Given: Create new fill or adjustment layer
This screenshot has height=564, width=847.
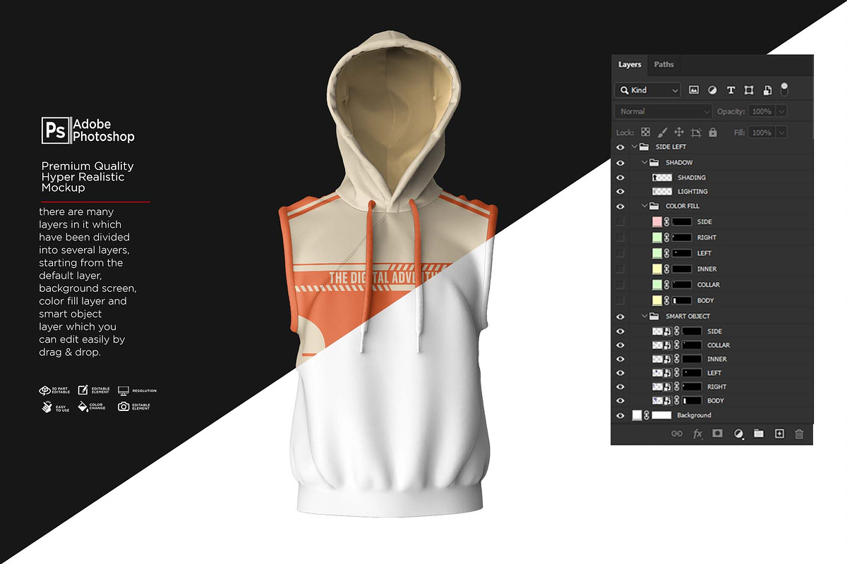Looking at the screenshot, I should (x=738, y=434).
